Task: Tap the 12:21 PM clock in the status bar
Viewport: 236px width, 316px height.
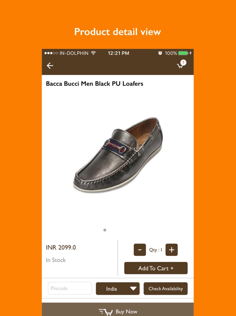Action: coord(118,53)
